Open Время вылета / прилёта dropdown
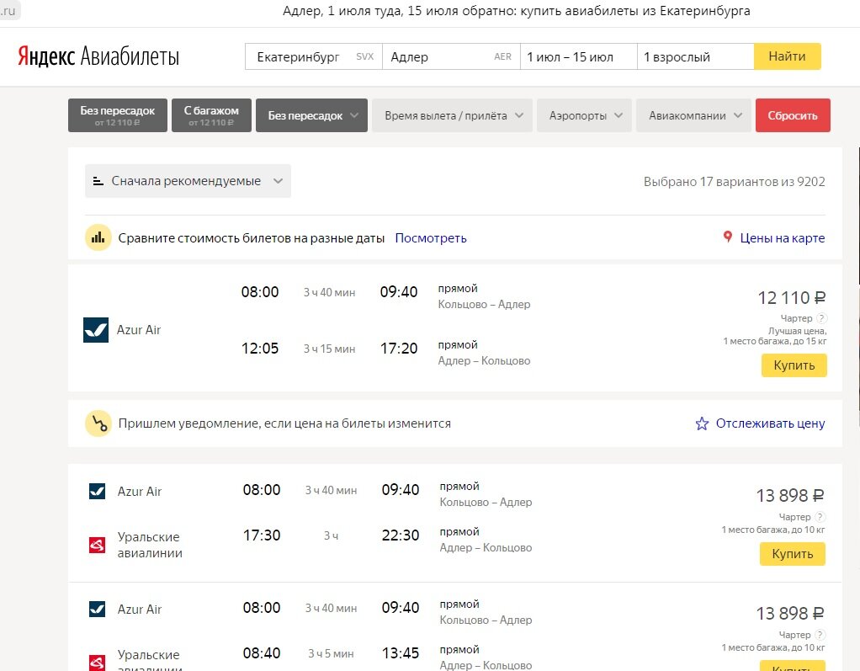 (x=452, y=115)
